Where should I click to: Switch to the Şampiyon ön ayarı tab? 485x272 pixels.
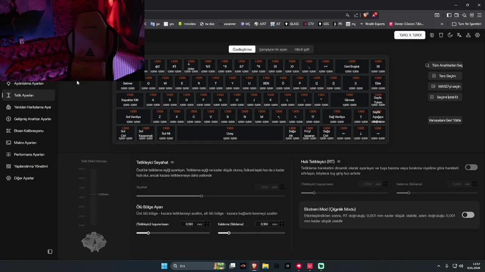tap(273, 49)
